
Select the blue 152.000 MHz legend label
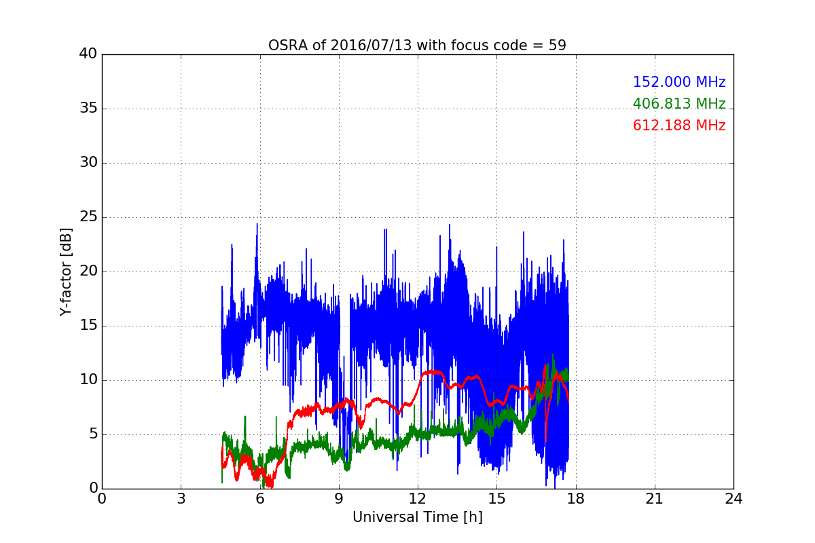pos(679,82)
